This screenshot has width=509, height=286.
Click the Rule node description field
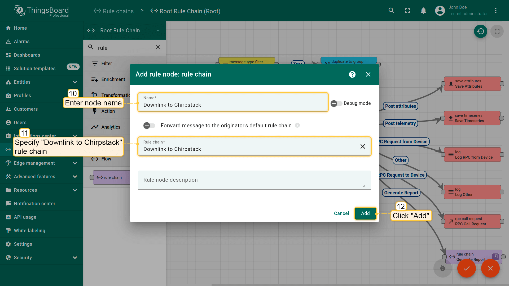point(254,180)
